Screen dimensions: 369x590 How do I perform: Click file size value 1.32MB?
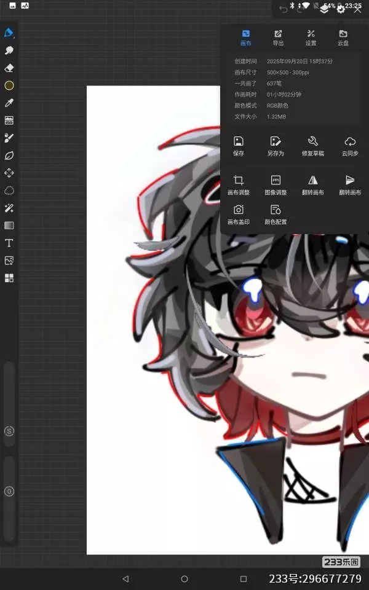coord(276,117)
